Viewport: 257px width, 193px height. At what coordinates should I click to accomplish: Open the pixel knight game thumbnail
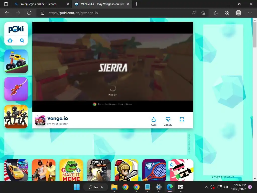tap(126, 170)
